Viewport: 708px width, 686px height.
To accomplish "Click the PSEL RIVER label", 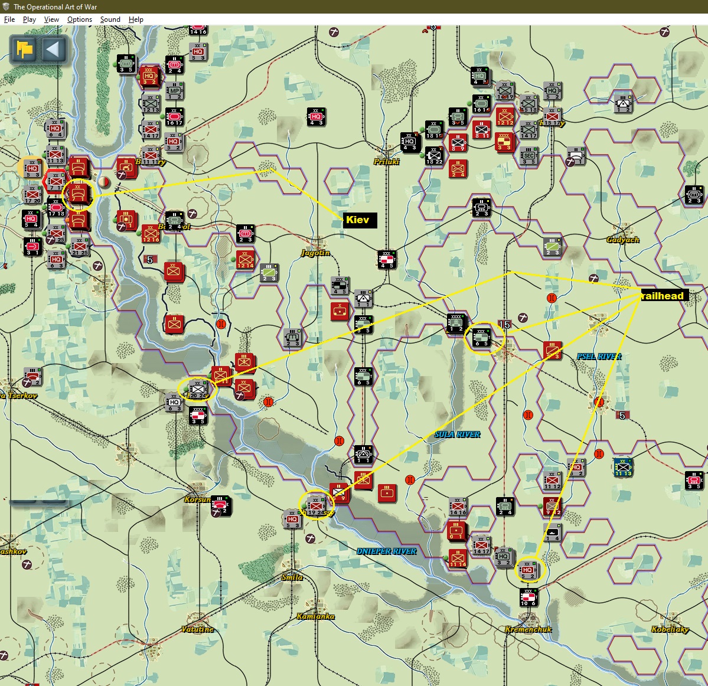I will coord(599,357).
